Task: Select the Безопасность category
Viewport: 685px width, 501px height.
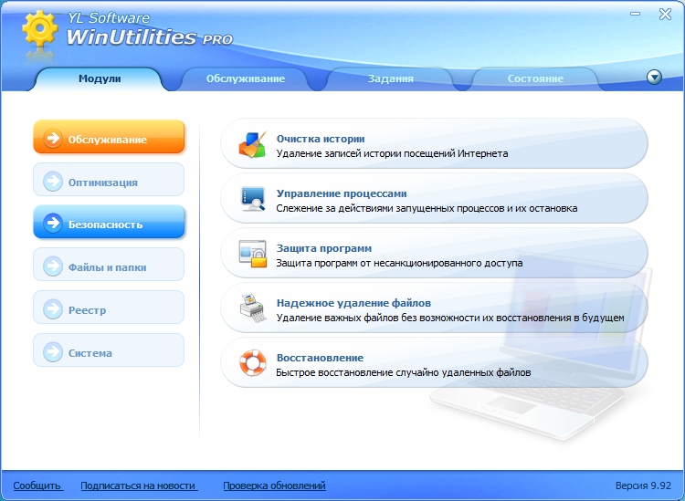Action: pyautogui.click(x=109, y=222)
